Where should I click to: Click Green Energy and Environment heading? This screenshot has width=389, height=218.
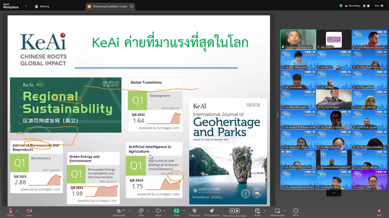84,159
